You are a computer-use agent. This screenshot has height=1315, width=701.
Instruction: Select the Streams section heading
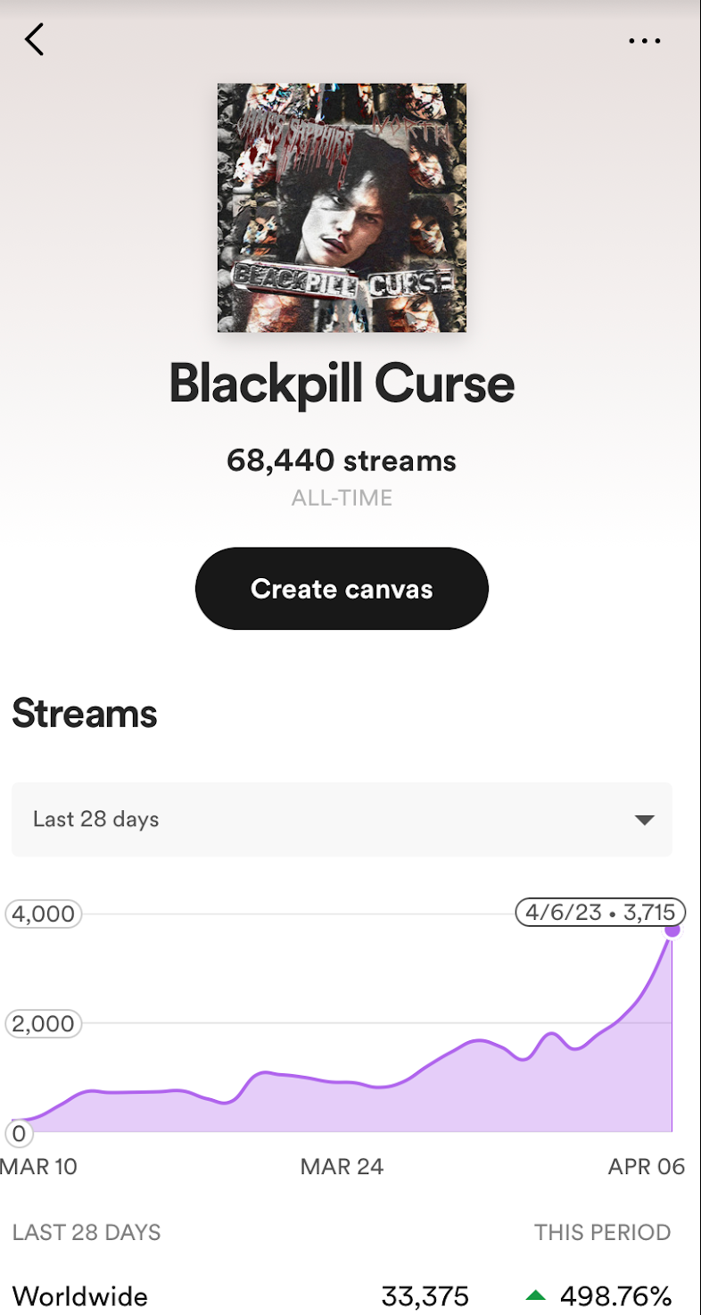point(84,713)
